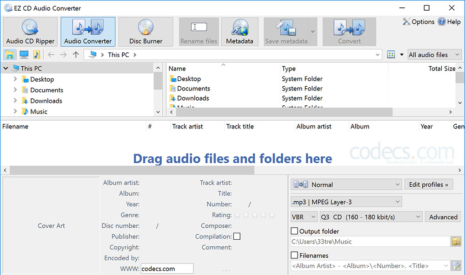Enable the Filenames checkbox
Image resolution: width=465 pixels, height=275 pixels.
[294, 255]
